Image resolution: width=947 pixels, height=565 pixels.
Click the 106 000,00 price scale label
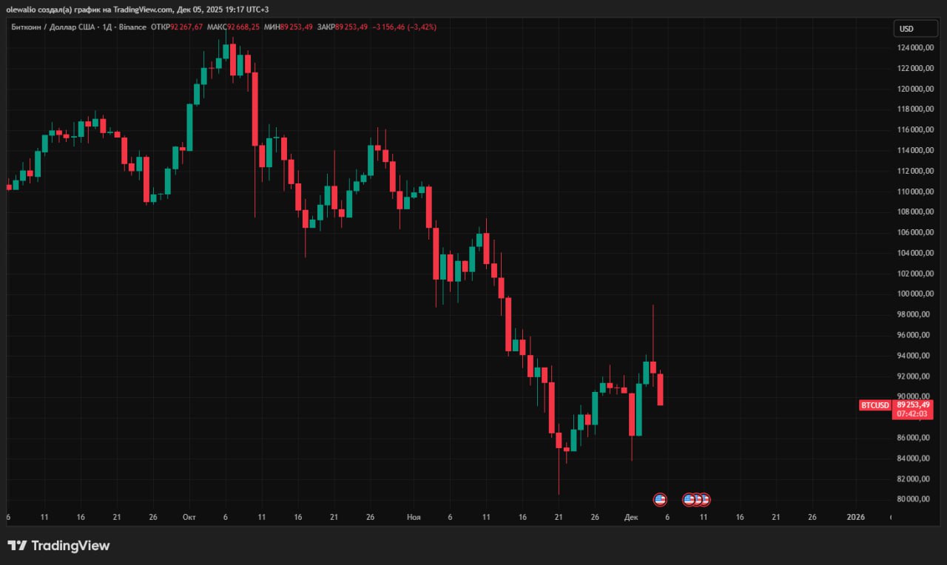[915, 232]
